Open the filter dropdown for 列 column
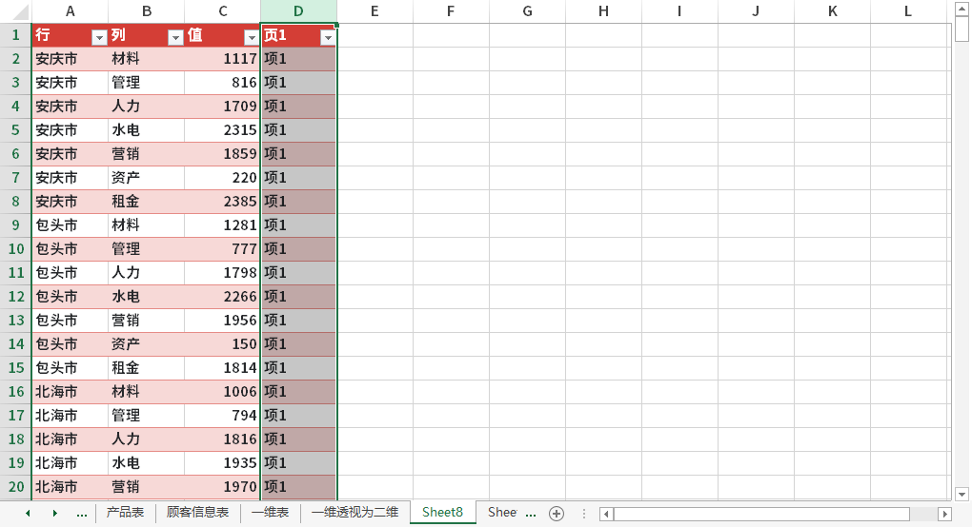972x527 pixels. [x=175, y=38]
